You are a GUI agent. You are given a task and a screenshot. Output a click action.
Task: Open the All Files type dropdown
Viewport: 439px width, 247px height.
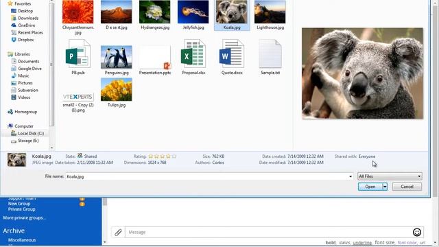click(x=390, y=176)
